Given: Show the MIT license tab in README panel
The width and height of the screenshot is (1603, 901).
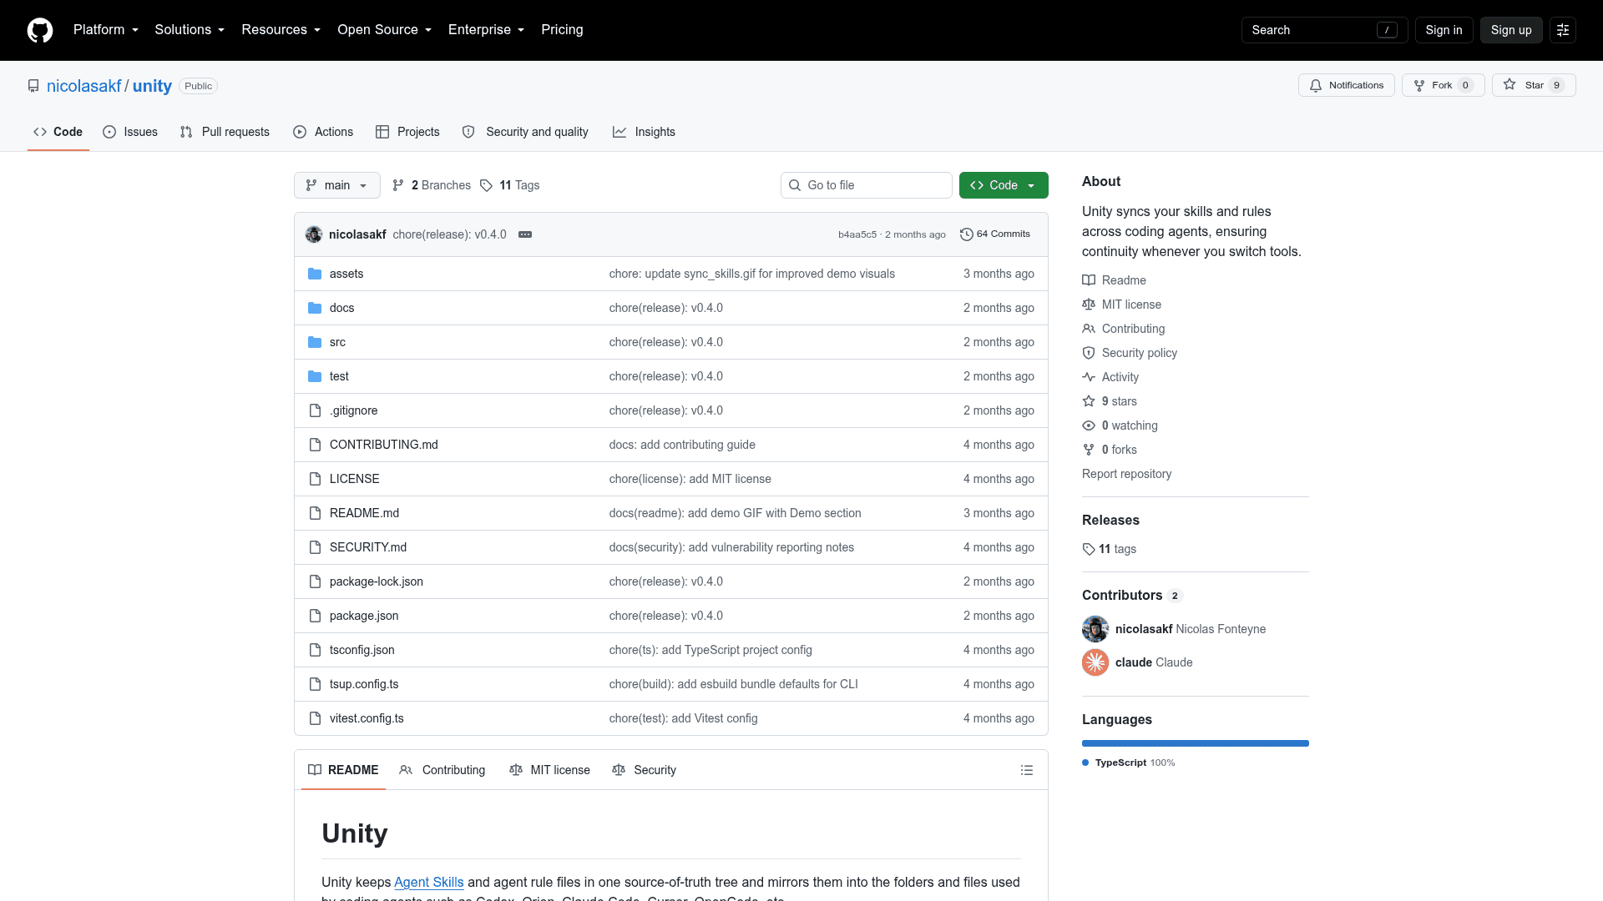Looking at the screenshot, I should pos(549,770).
